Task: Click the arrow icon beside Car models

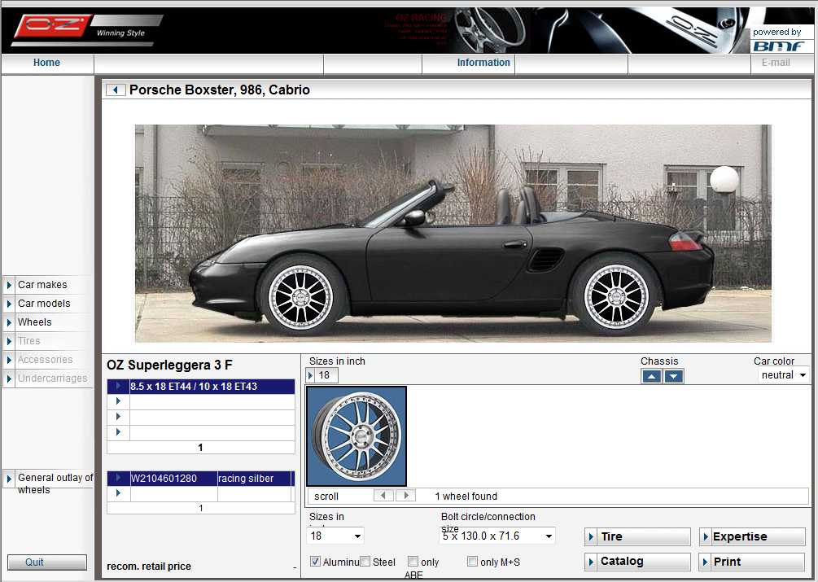Action: click(9, 304)
